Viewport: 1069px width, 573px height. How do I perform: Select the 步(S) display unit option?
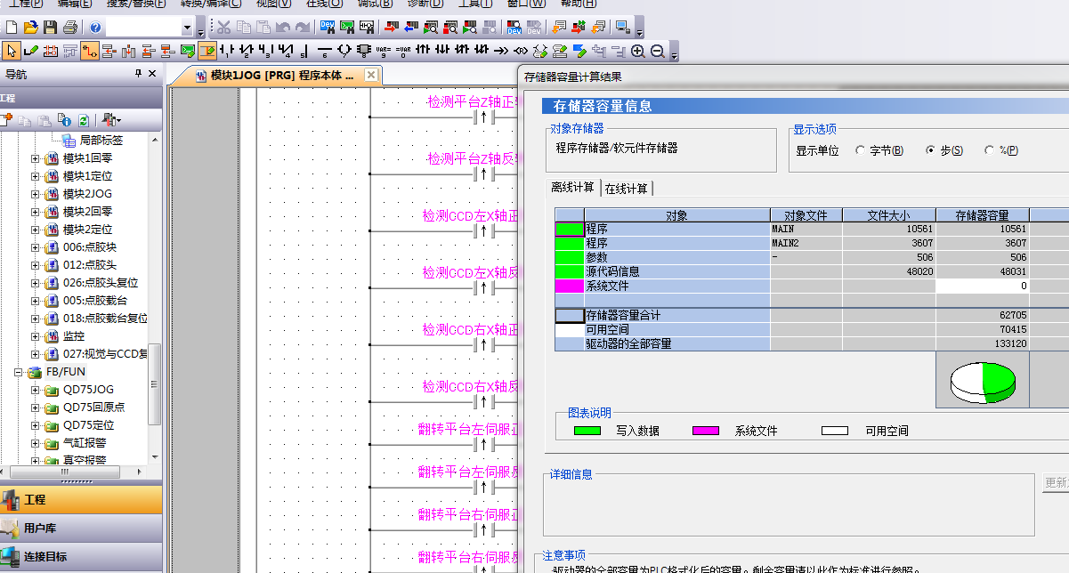[931, 151]
